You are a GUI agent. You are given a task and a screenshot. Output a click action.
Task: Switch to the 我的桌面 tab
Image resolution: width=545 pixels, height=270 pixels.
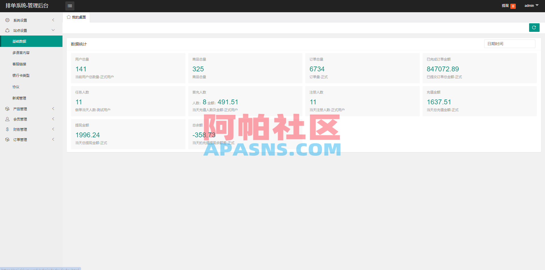tap(77, 17)
